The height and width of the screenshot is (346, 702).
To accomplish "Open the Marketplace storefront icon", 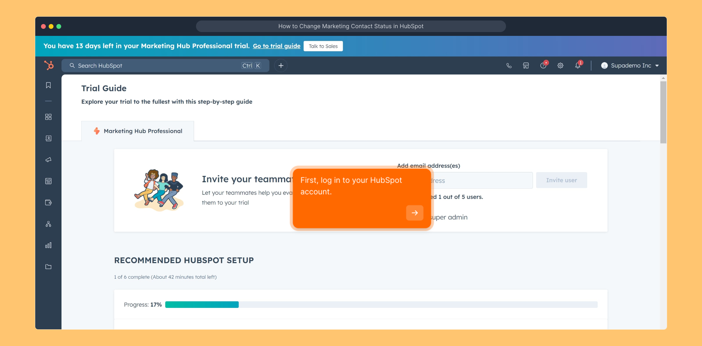I will click(526, 66).
